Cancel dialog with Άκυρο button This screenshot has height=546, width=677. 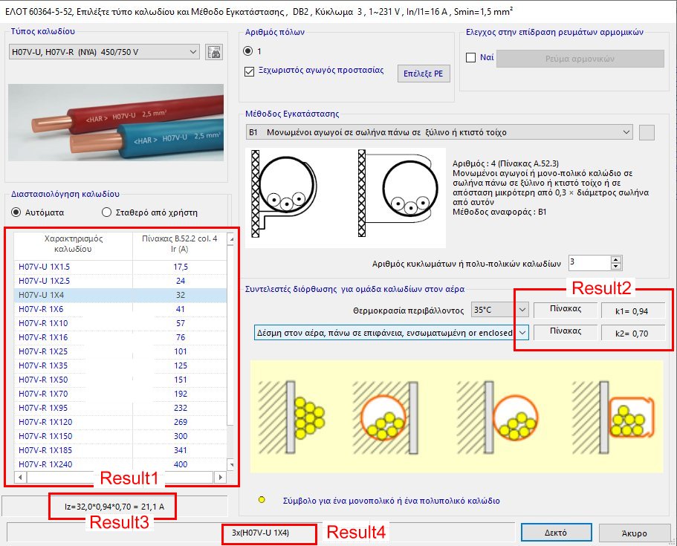pyautogui.click(x=634, y=533)
